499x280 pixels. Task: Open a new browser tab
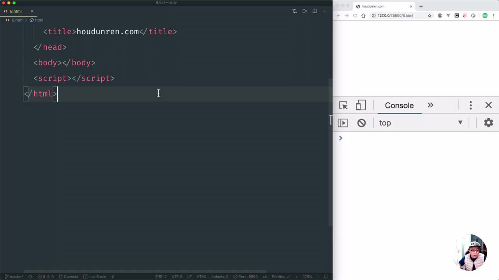421,6
